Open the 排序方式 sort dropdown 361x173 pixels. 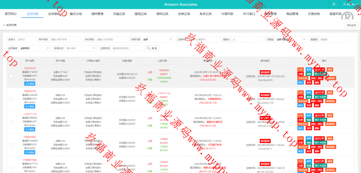click(x=80, y=48)
